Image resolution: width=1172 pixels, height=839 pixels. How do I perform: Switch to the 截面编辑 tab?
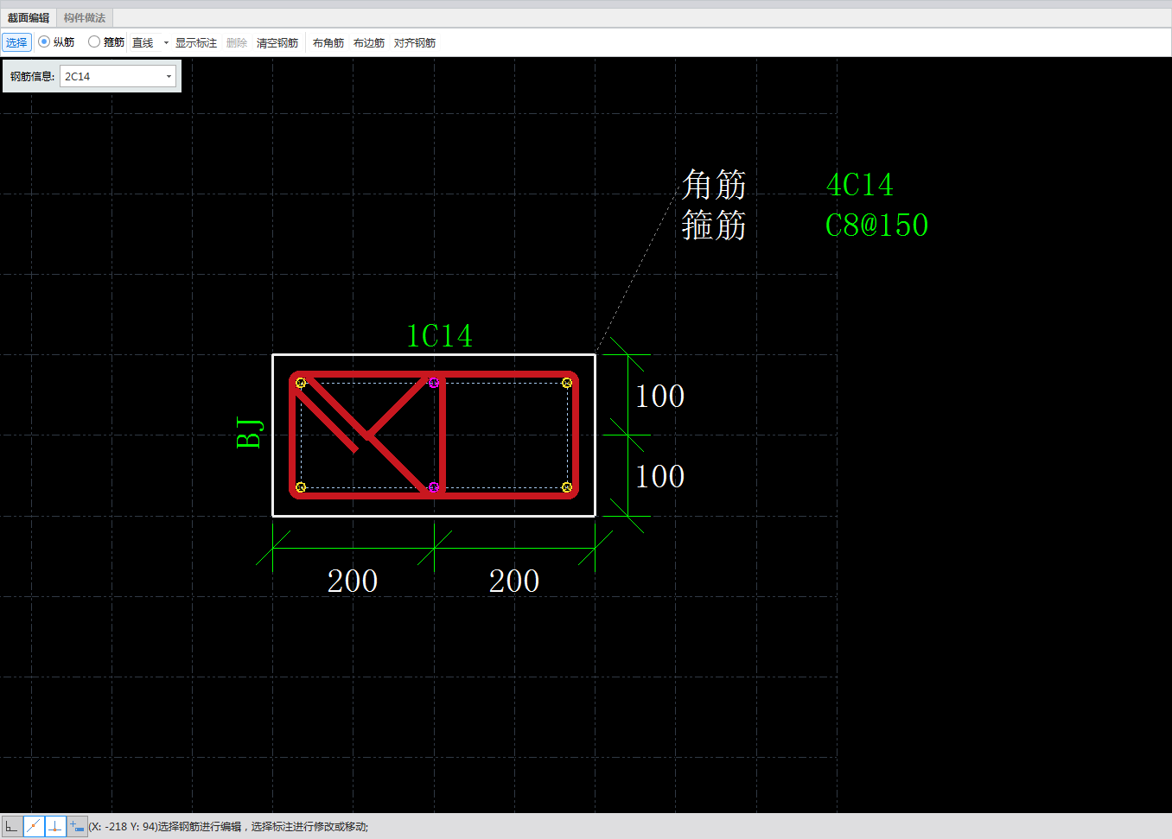click(x=29, y=18)
